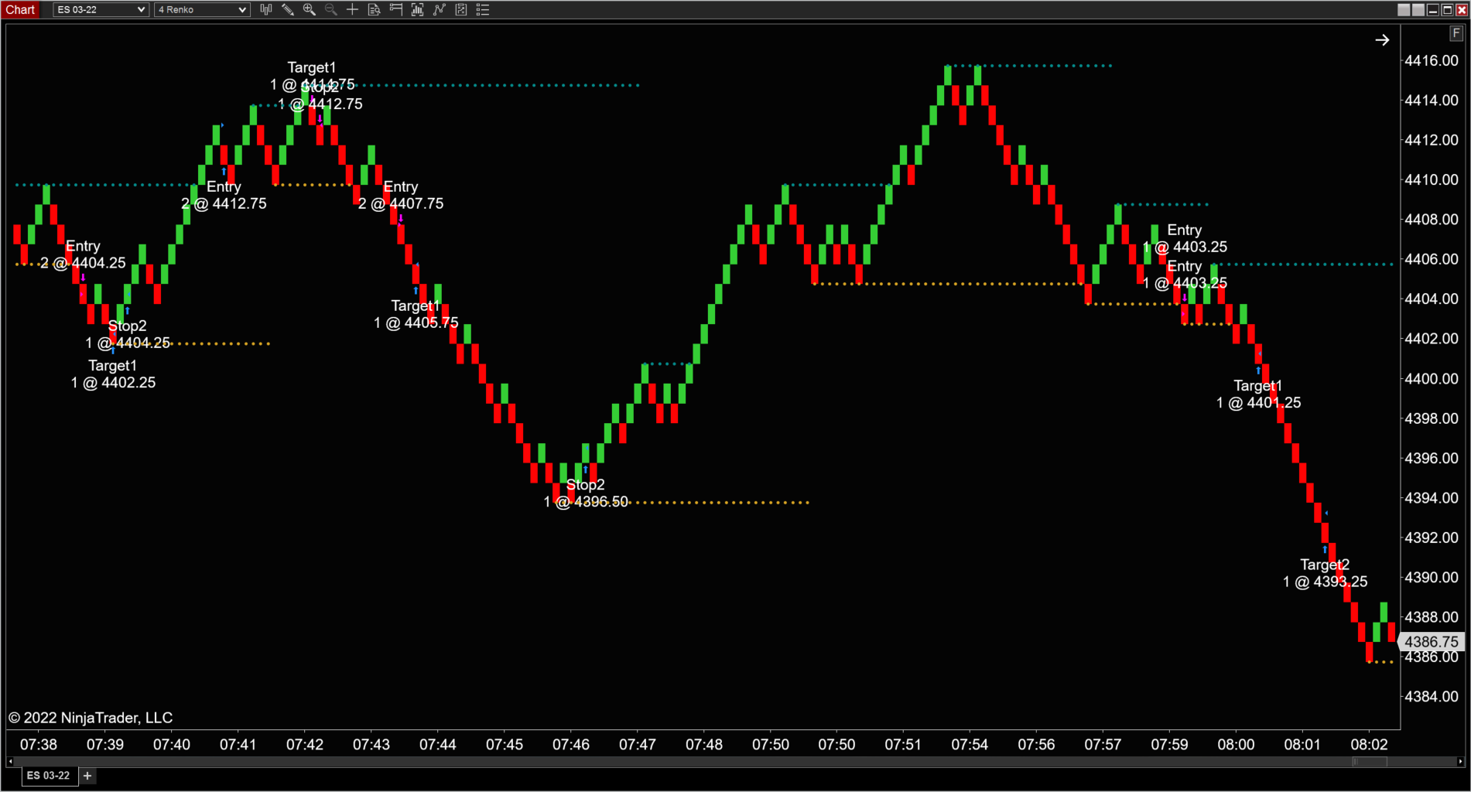Open the indicators line graph icon
The image size is (1471, 792).
[x=440, y=9]
